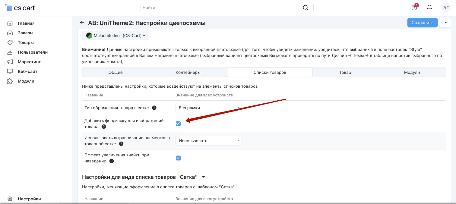Click the CS-Cart logo
Viewport: 456px width, 204px height.
[21, 8]
